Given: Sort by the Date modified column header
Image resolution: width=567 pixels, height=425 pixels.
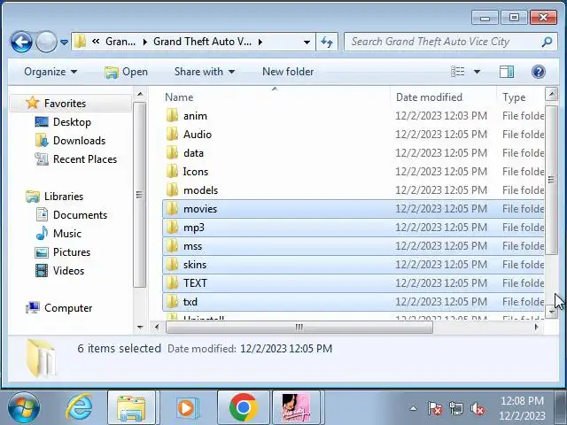Looking at the screenshot, I should point(429,97).
